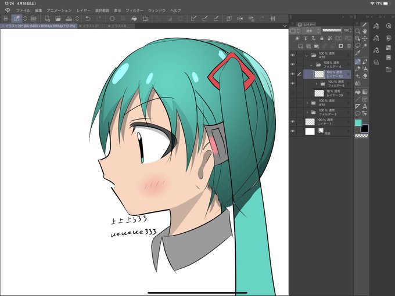Select the Operation object tool
Viewport: 395px width, 296px height.
pos(357,38)
